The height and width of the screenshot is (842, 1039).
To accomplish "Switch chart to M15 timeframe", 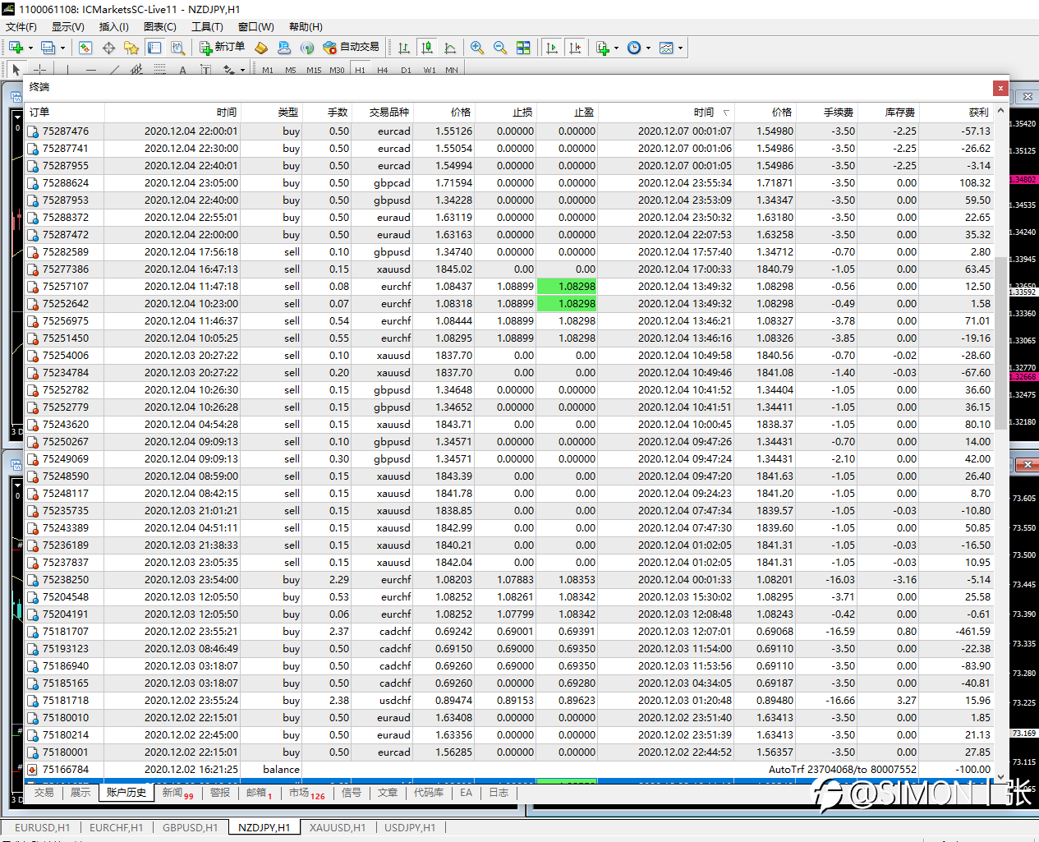I will (314, 70).
